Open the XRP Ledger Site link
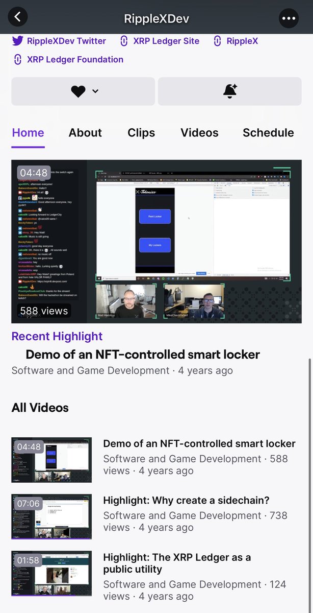Screen dimensions: 313x613 [166, 41]
